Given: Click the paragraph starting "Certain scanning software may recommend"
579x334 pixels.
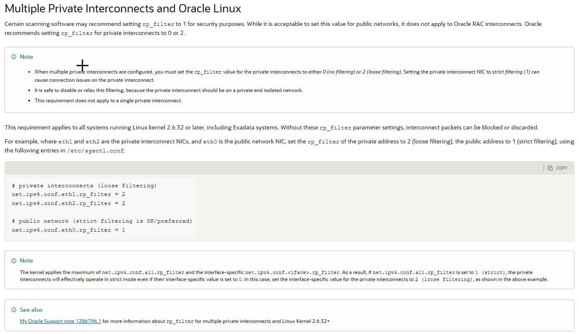Looking at the screenshot, I should (273, 28).
